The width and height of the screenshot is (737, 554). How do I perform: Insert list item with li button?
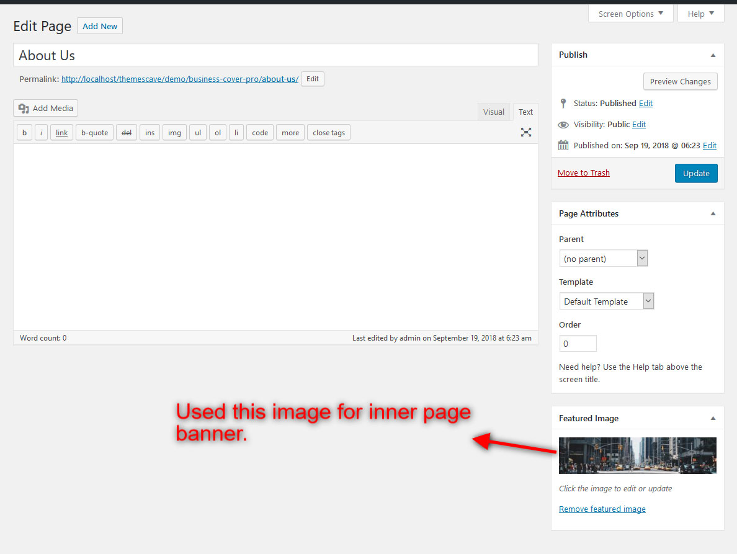236,133
